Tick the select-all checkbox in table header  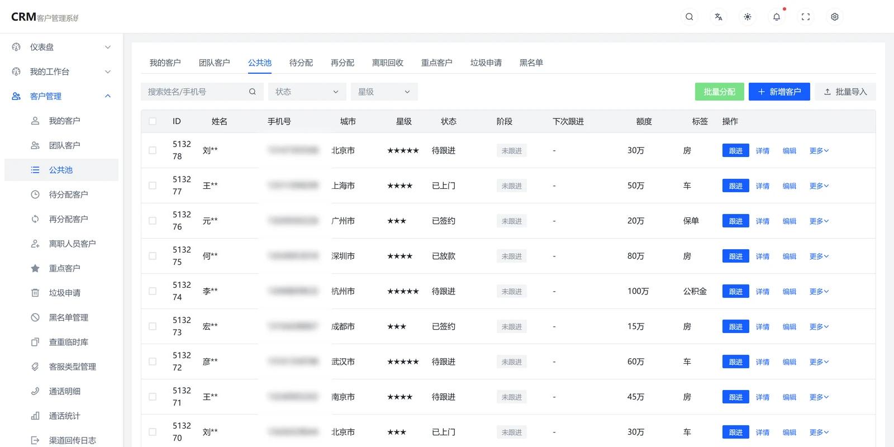(x=153, y=121)
